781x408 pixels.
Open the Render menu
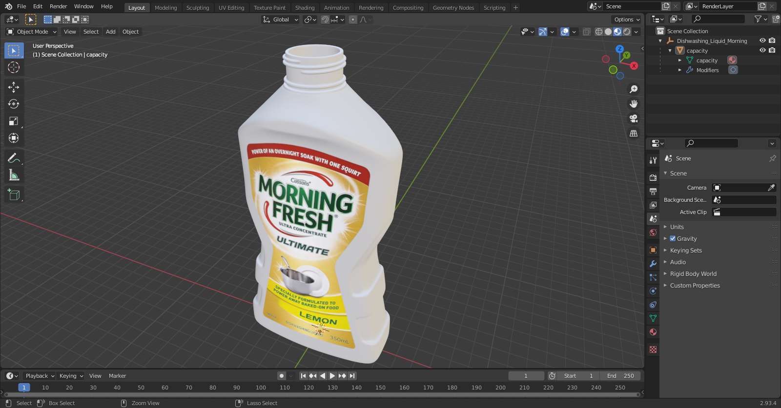point(58,6)
